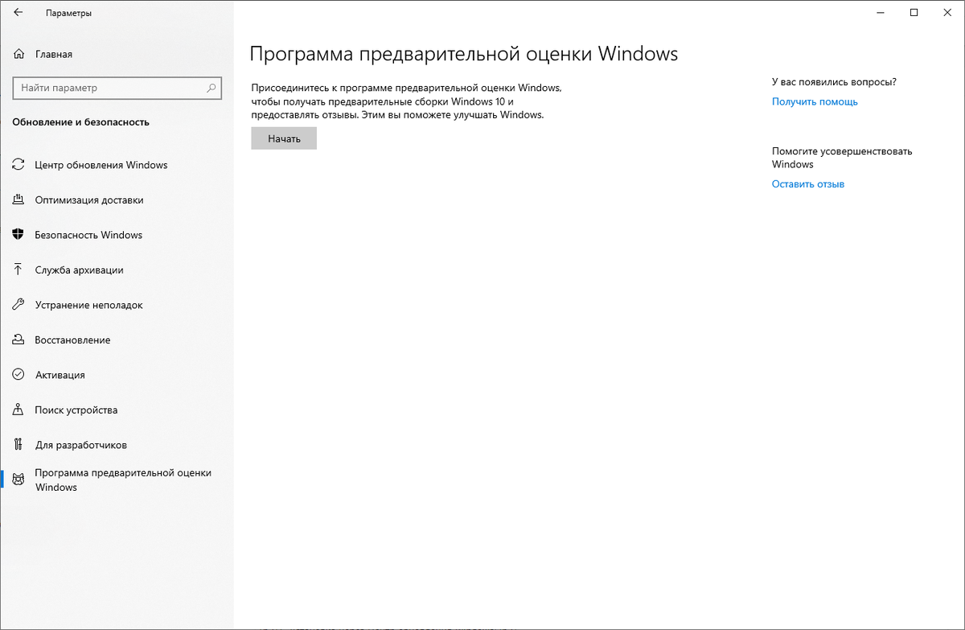Click the Поиск устройства icon
Image resolution: width=965 pixels, height=630 pixels.
(x=18, y=410)
